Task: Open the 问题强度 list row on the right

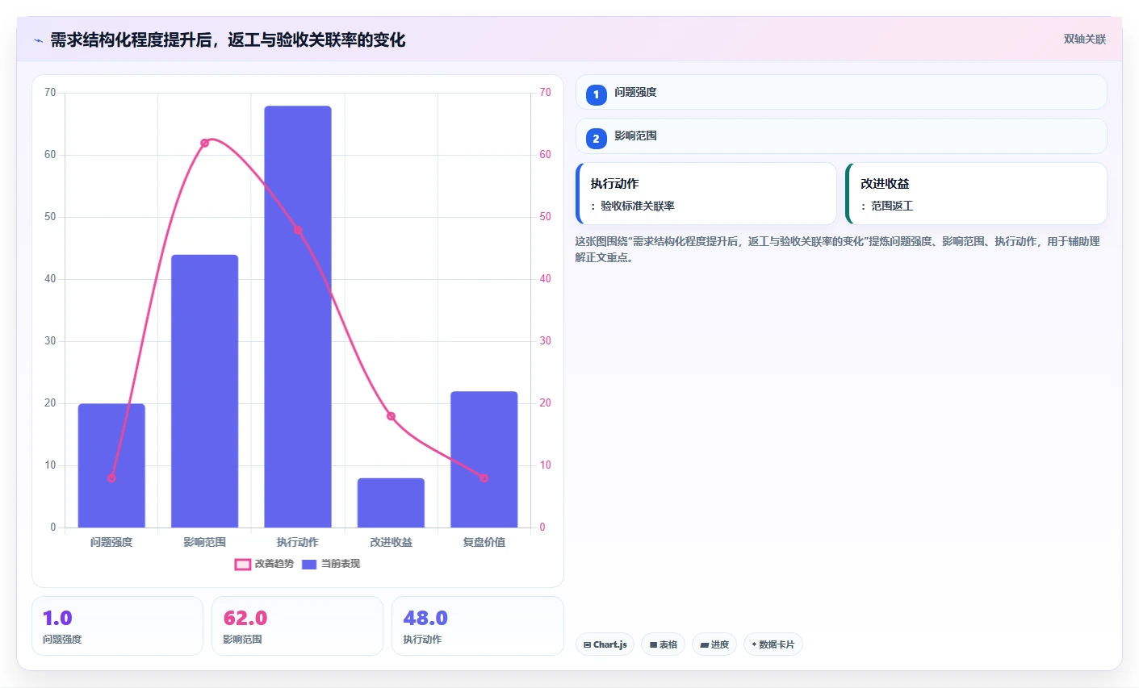Action: [x=840, y=92]
